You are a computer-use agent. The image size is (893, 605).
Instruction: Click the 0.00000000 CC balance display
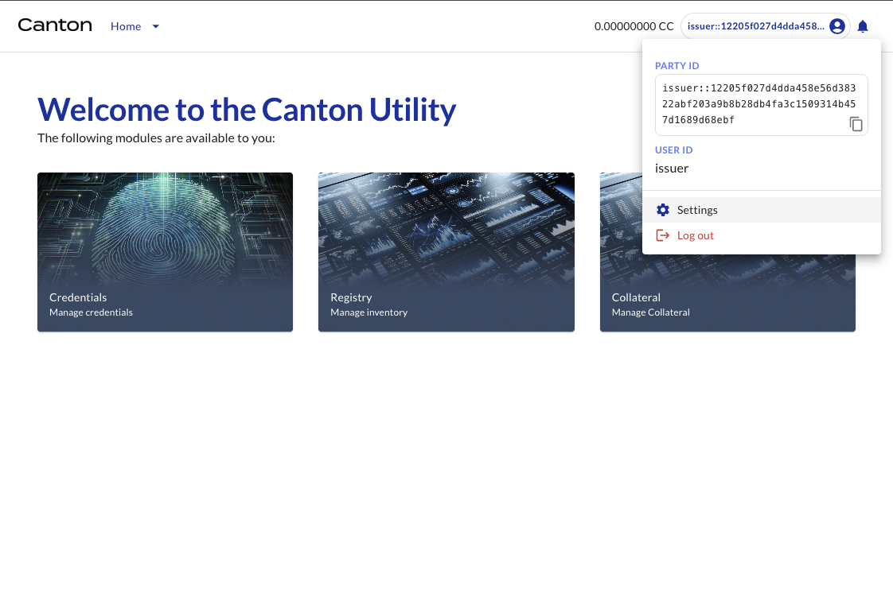(x=634, y=25)
